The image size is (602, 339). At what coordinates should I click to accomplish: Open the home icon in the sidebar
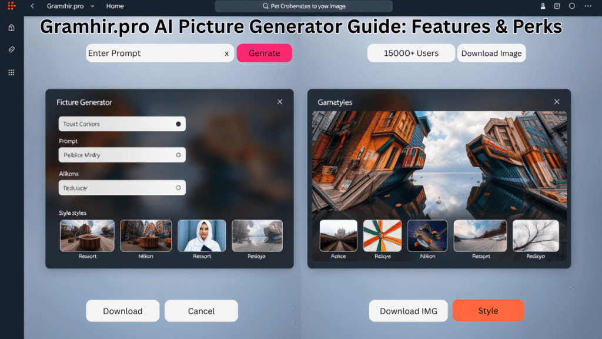coord(12,28)
